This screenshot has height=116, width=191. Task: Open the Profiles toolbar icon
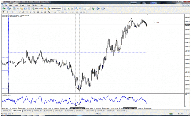click(9, 9)
